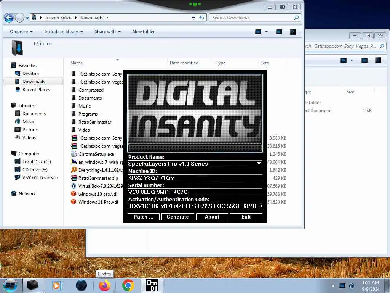Open the Product Name dropdown list
Image resolution: width=390 pixels, height=293 pixels.
pyautogui.click(x=259, y=164)
